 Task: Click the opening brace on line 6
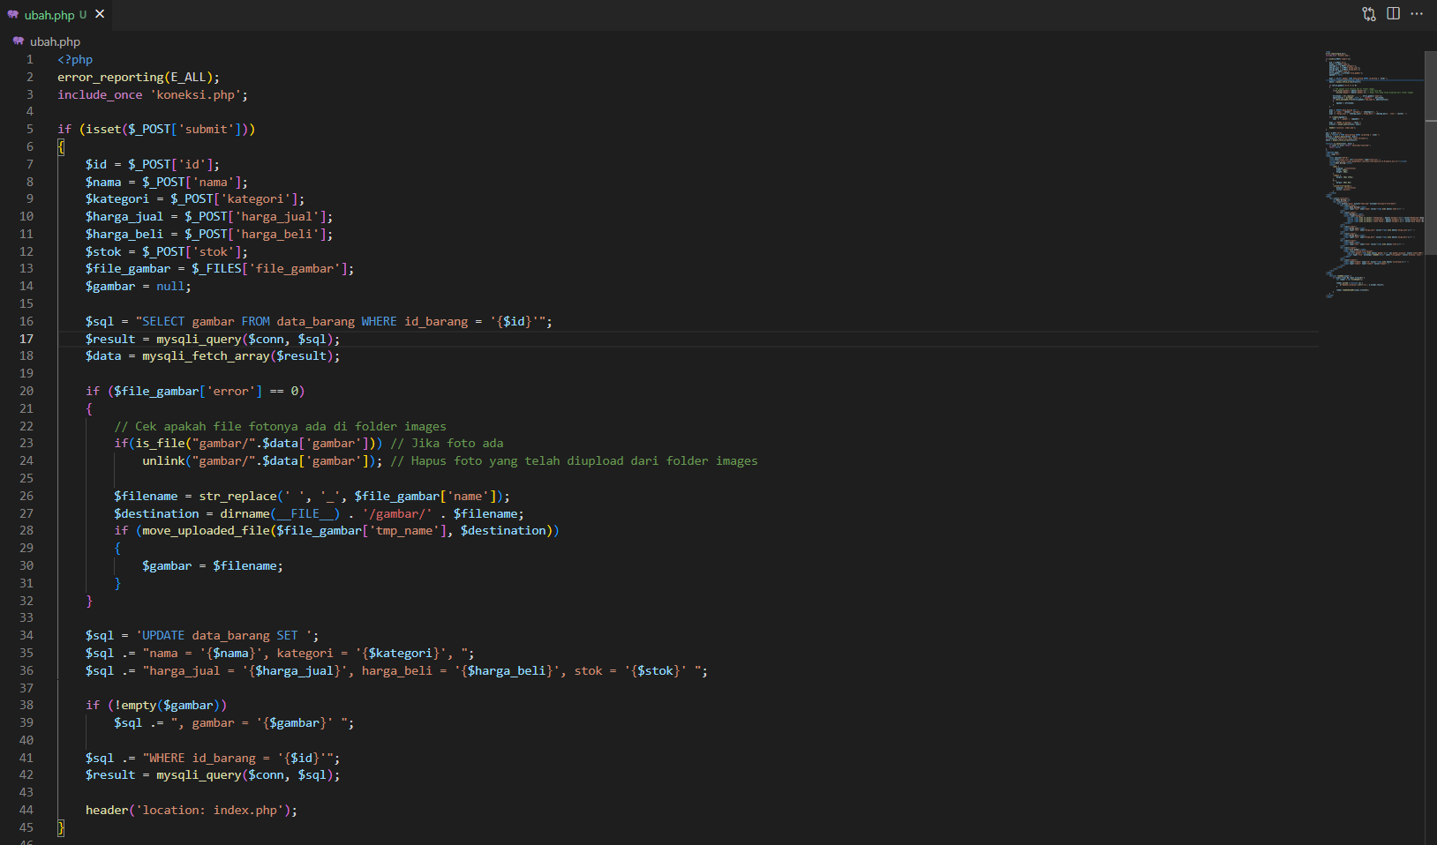pos(61,147)
